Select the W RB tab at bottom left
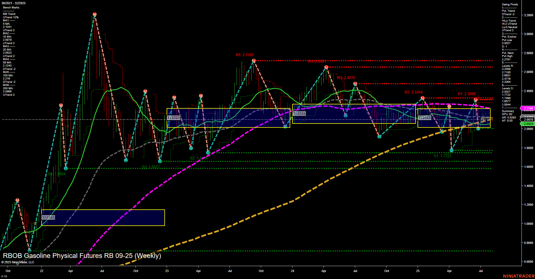 click(4, 277)
